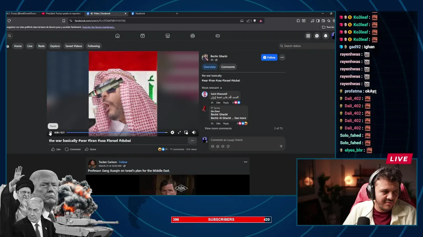The image size is (423, 237).
Task: Attach a GIF to comment
Action: (223, 146)
